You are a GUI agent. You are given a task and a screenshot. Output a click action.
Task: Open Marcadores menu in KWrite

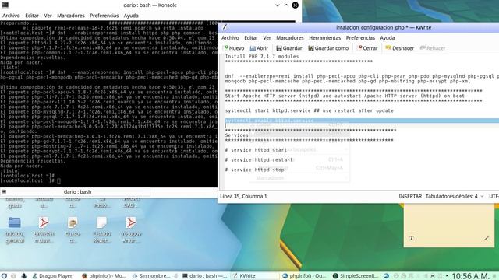pyautogui.click(x=289, y=38)
